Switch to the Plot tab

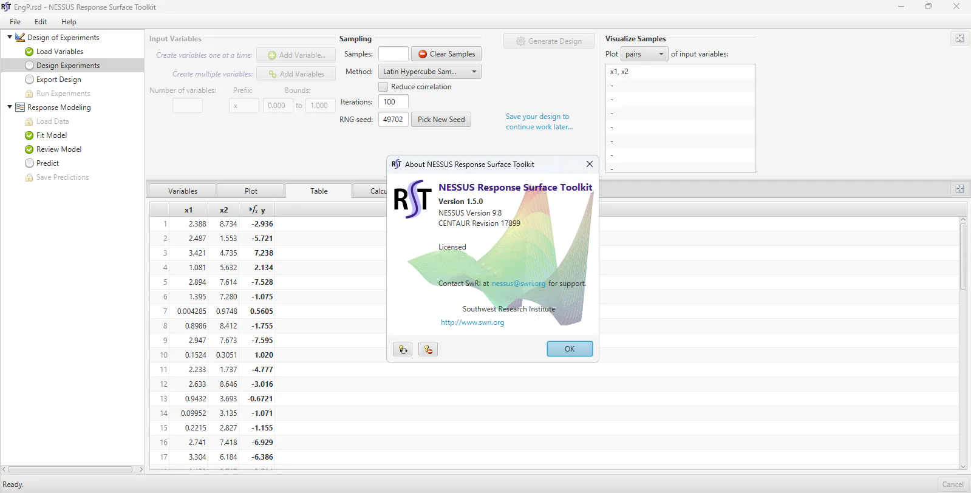click(x=251, y=191)
